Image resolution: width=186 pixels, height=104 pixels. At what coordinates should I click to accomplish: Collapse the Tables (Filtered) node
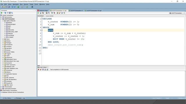tap(3, 21)
